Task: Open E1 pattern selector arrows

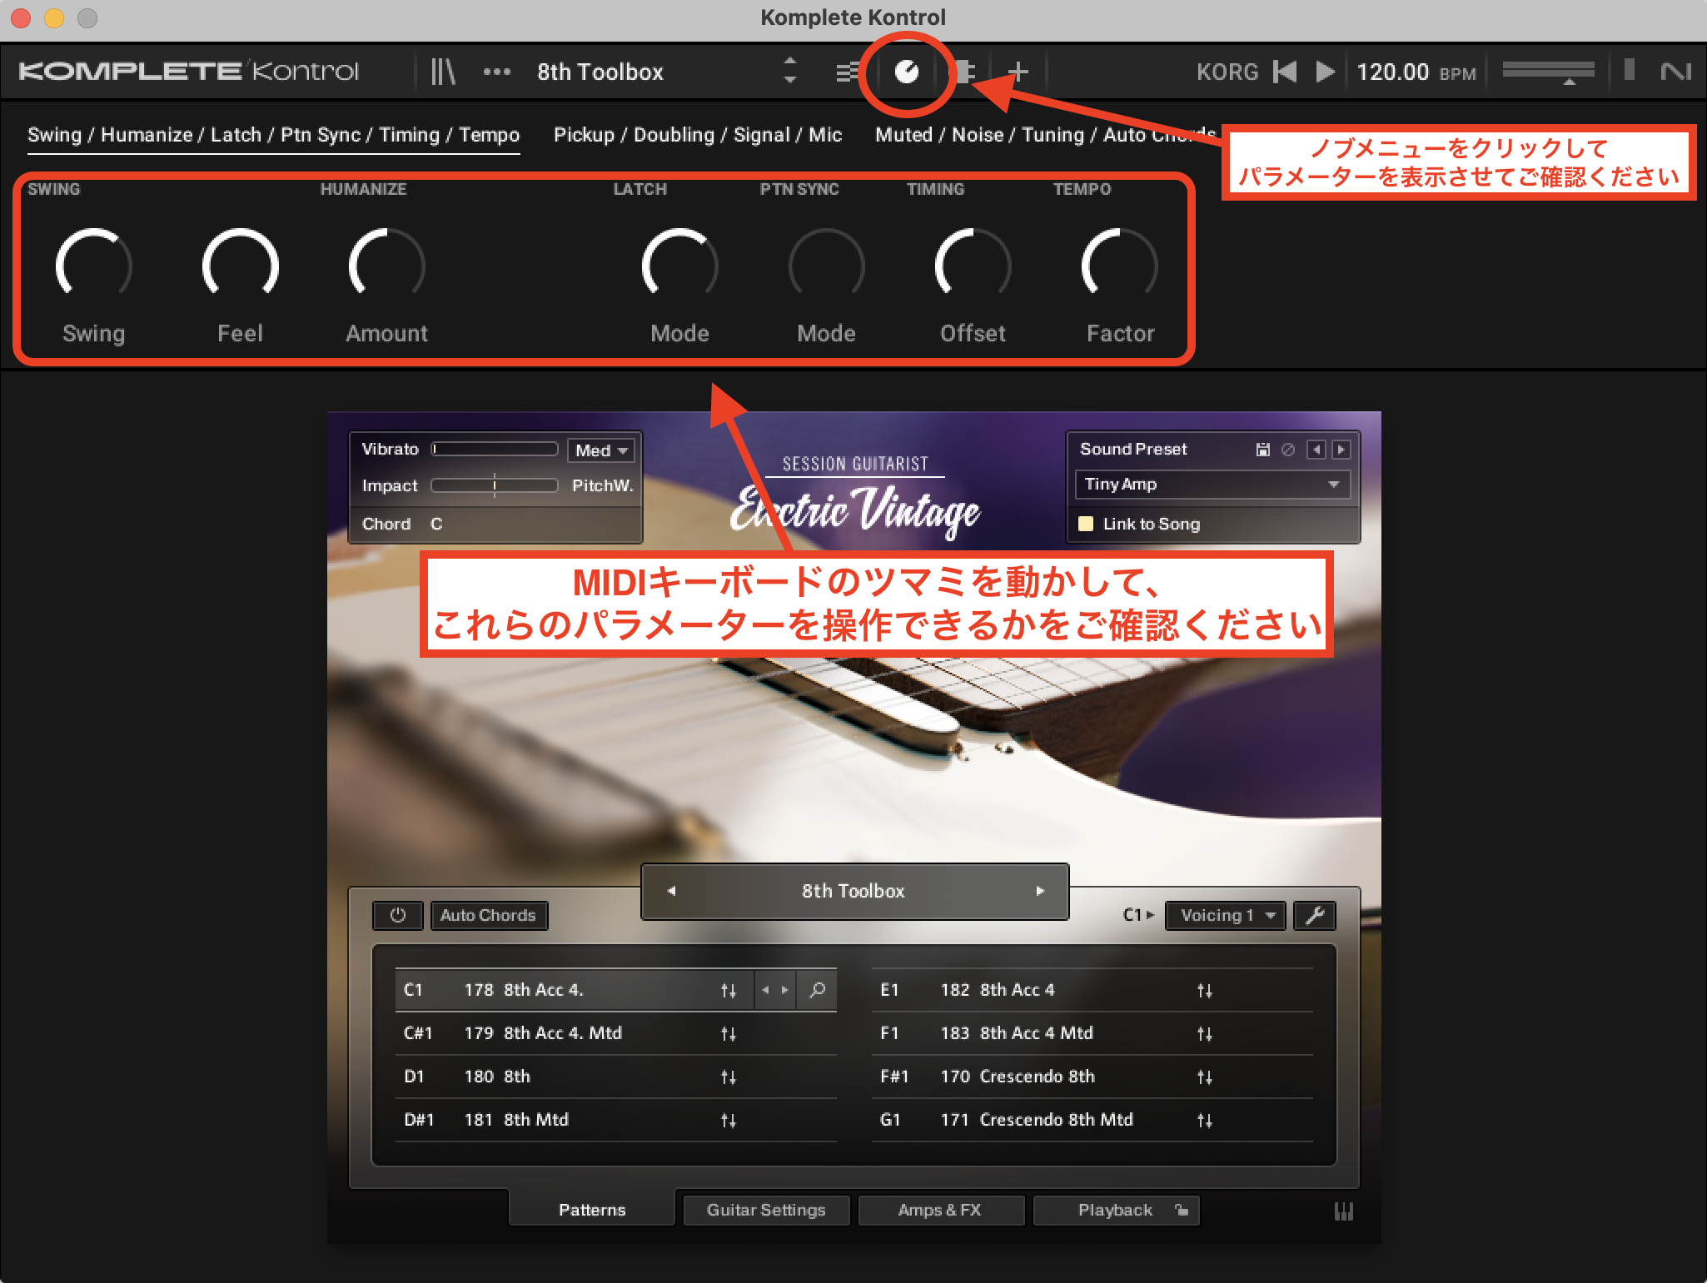Action: point(1205,991)
